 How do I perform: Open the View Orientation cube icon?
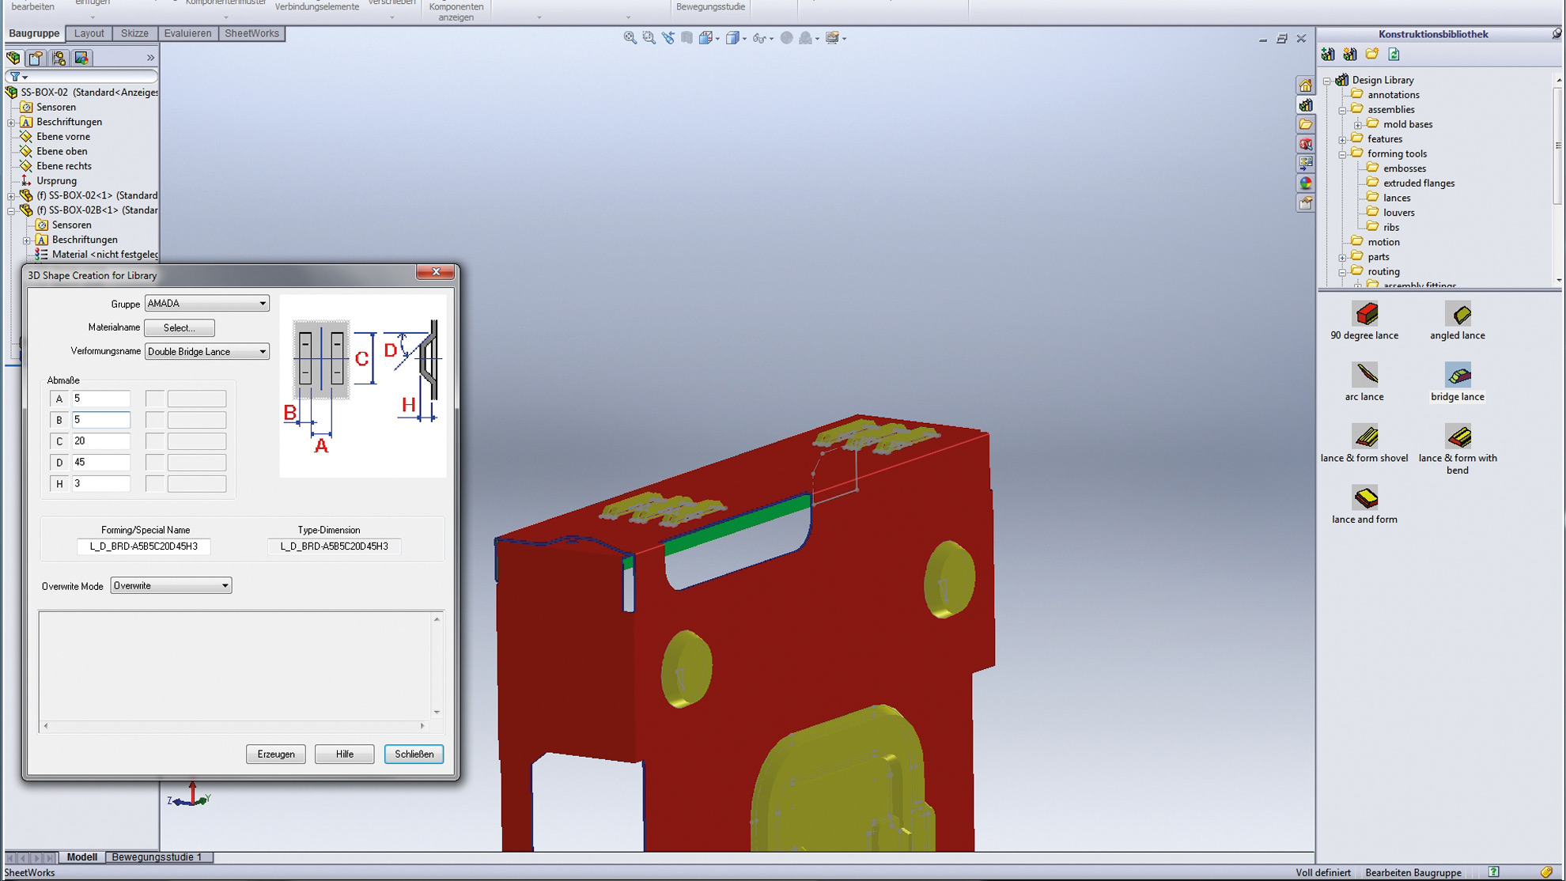pyautogui.click(x=704, y=38)
